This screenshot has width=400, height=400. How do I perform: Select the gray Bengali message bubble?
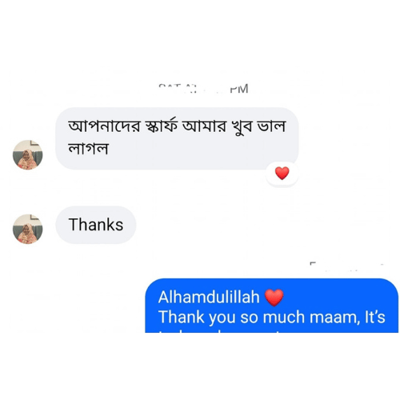(177, 138)
